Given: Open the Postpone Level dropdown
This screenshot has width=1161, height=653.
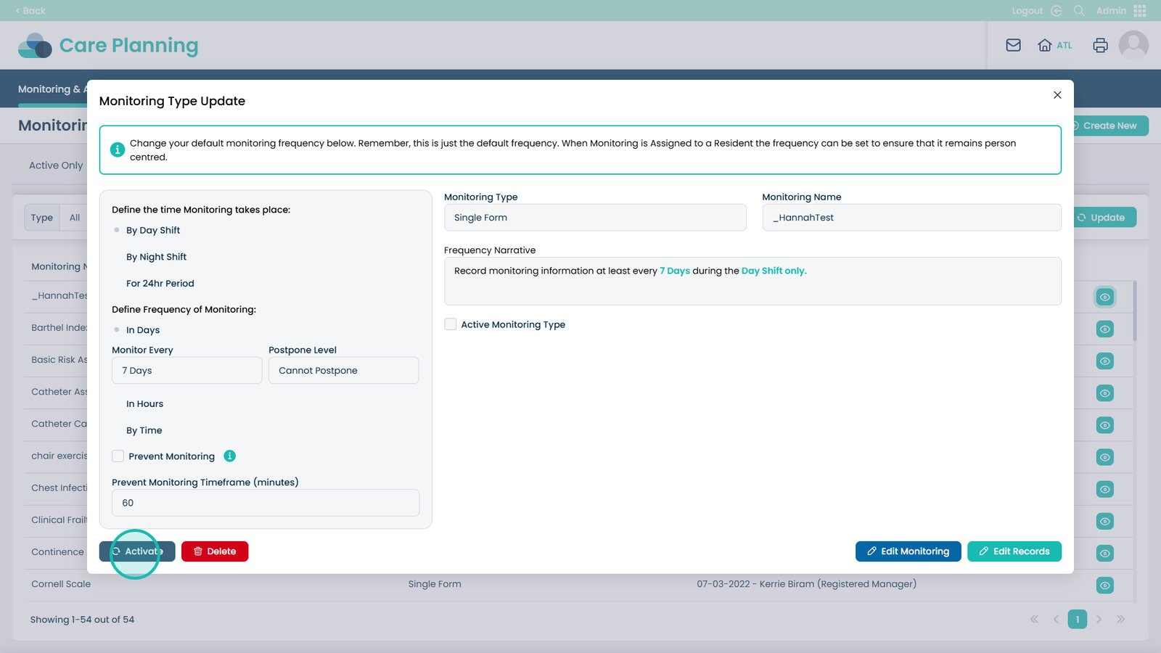Looking at the screenshot, I should 343,371.
